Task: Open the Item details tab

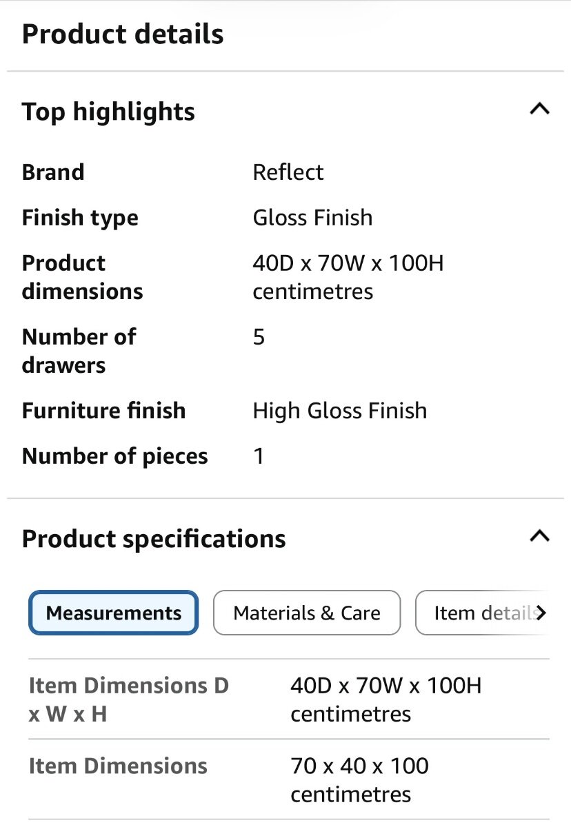Action: click(x=479, y=613)
